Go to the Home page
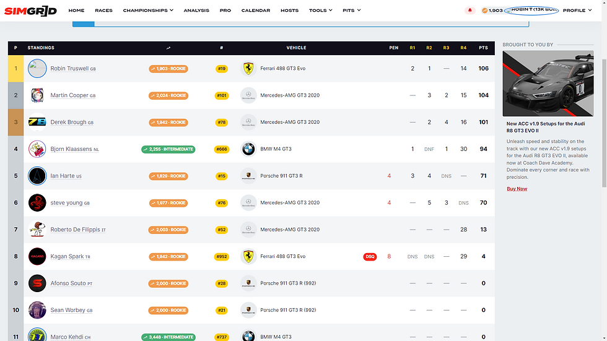Image resolution: width=607 pixels, height=341 pixels. coord(76,11)
